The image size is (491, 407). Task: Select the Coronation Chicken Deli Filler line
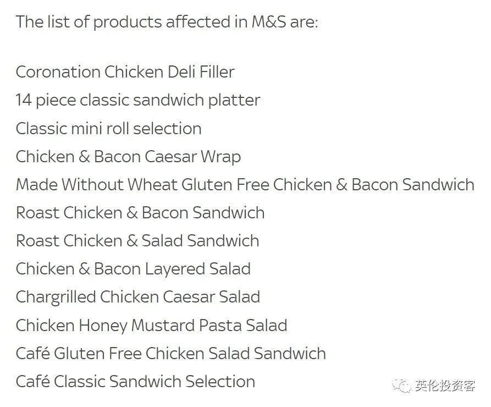pos(125,72)
